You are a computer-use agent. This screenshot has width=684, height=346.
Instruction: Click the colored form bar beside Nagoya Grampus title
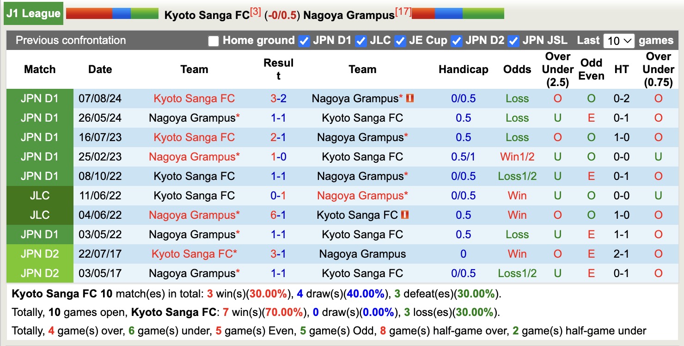pos(458,13)
